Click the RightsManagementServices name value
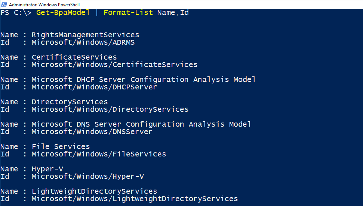 coord(85,35)
